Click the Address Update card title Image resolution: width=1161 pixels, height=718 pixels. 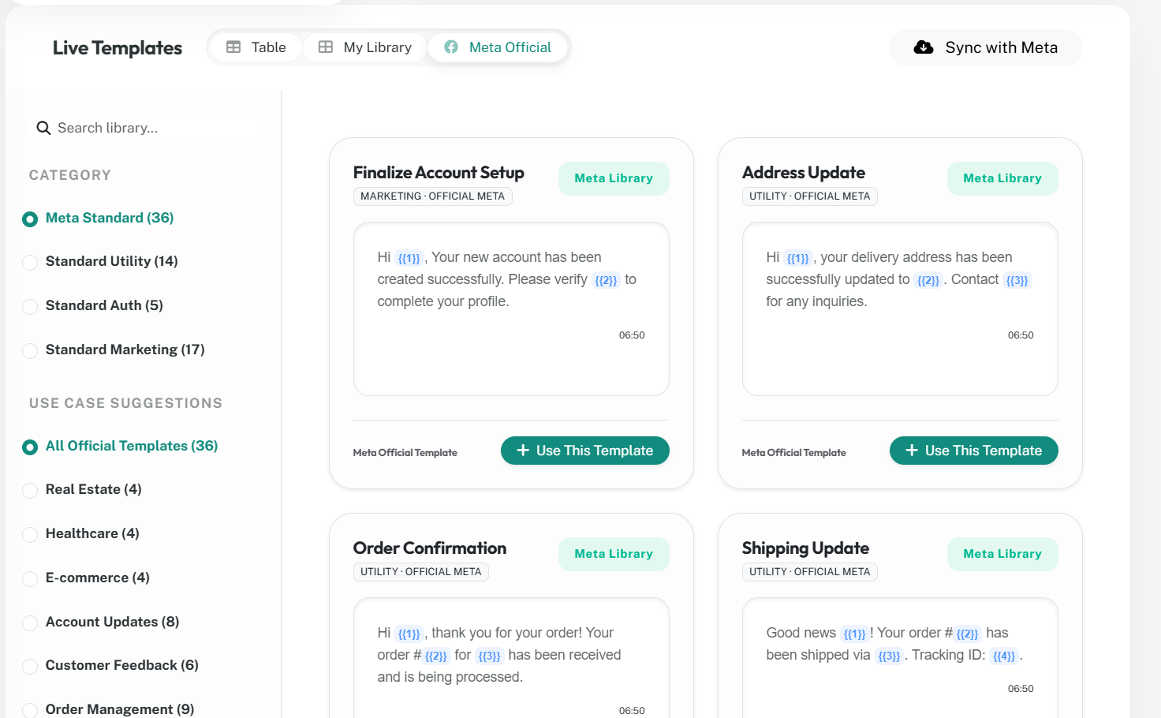(804, 172)
